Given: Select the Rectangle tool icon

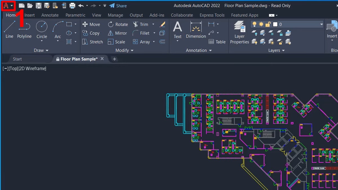Looking at the screenshot, I should (x=69, y=24).
